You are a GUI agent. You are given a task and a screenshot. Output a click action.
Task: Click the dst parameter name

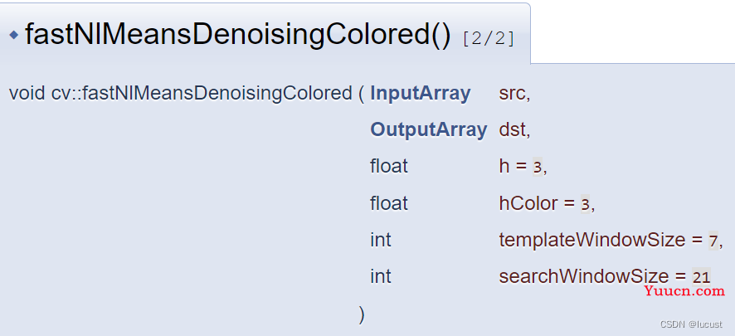point(514,129)
